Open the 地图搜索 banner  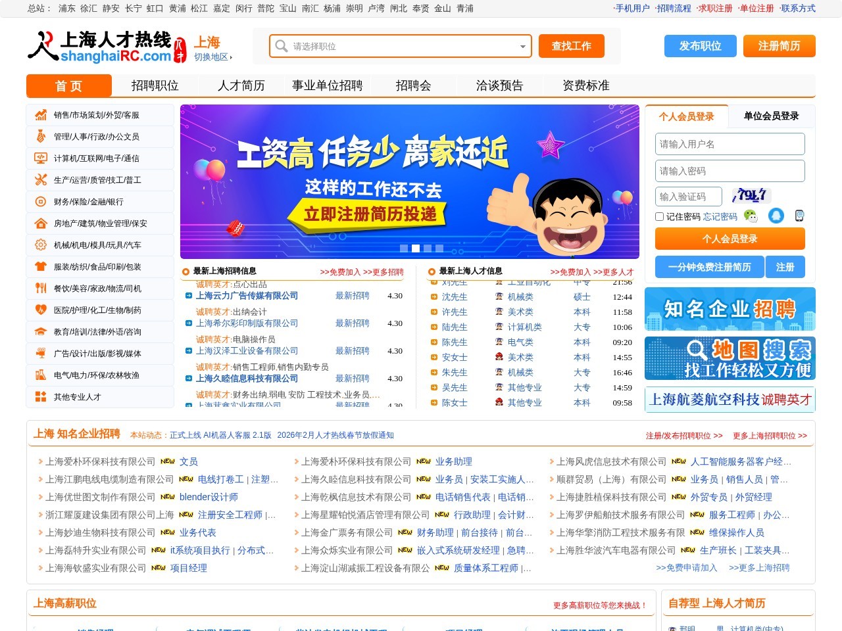[x=730, y=358]
